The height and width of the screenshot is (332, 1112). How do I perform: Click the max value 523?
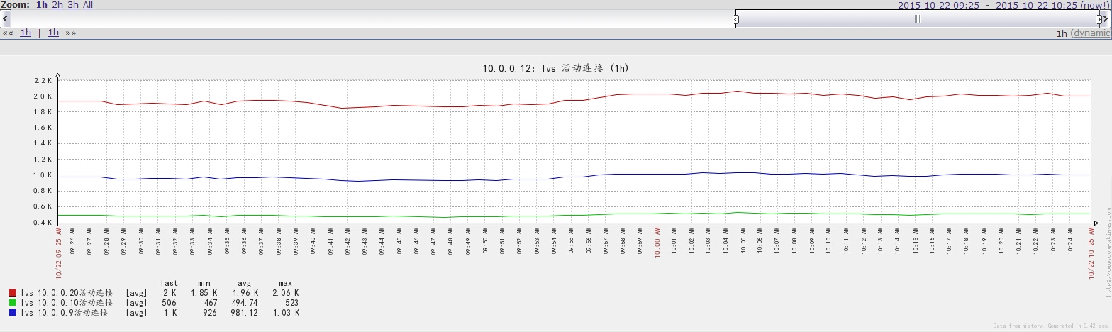coord(291,302)
